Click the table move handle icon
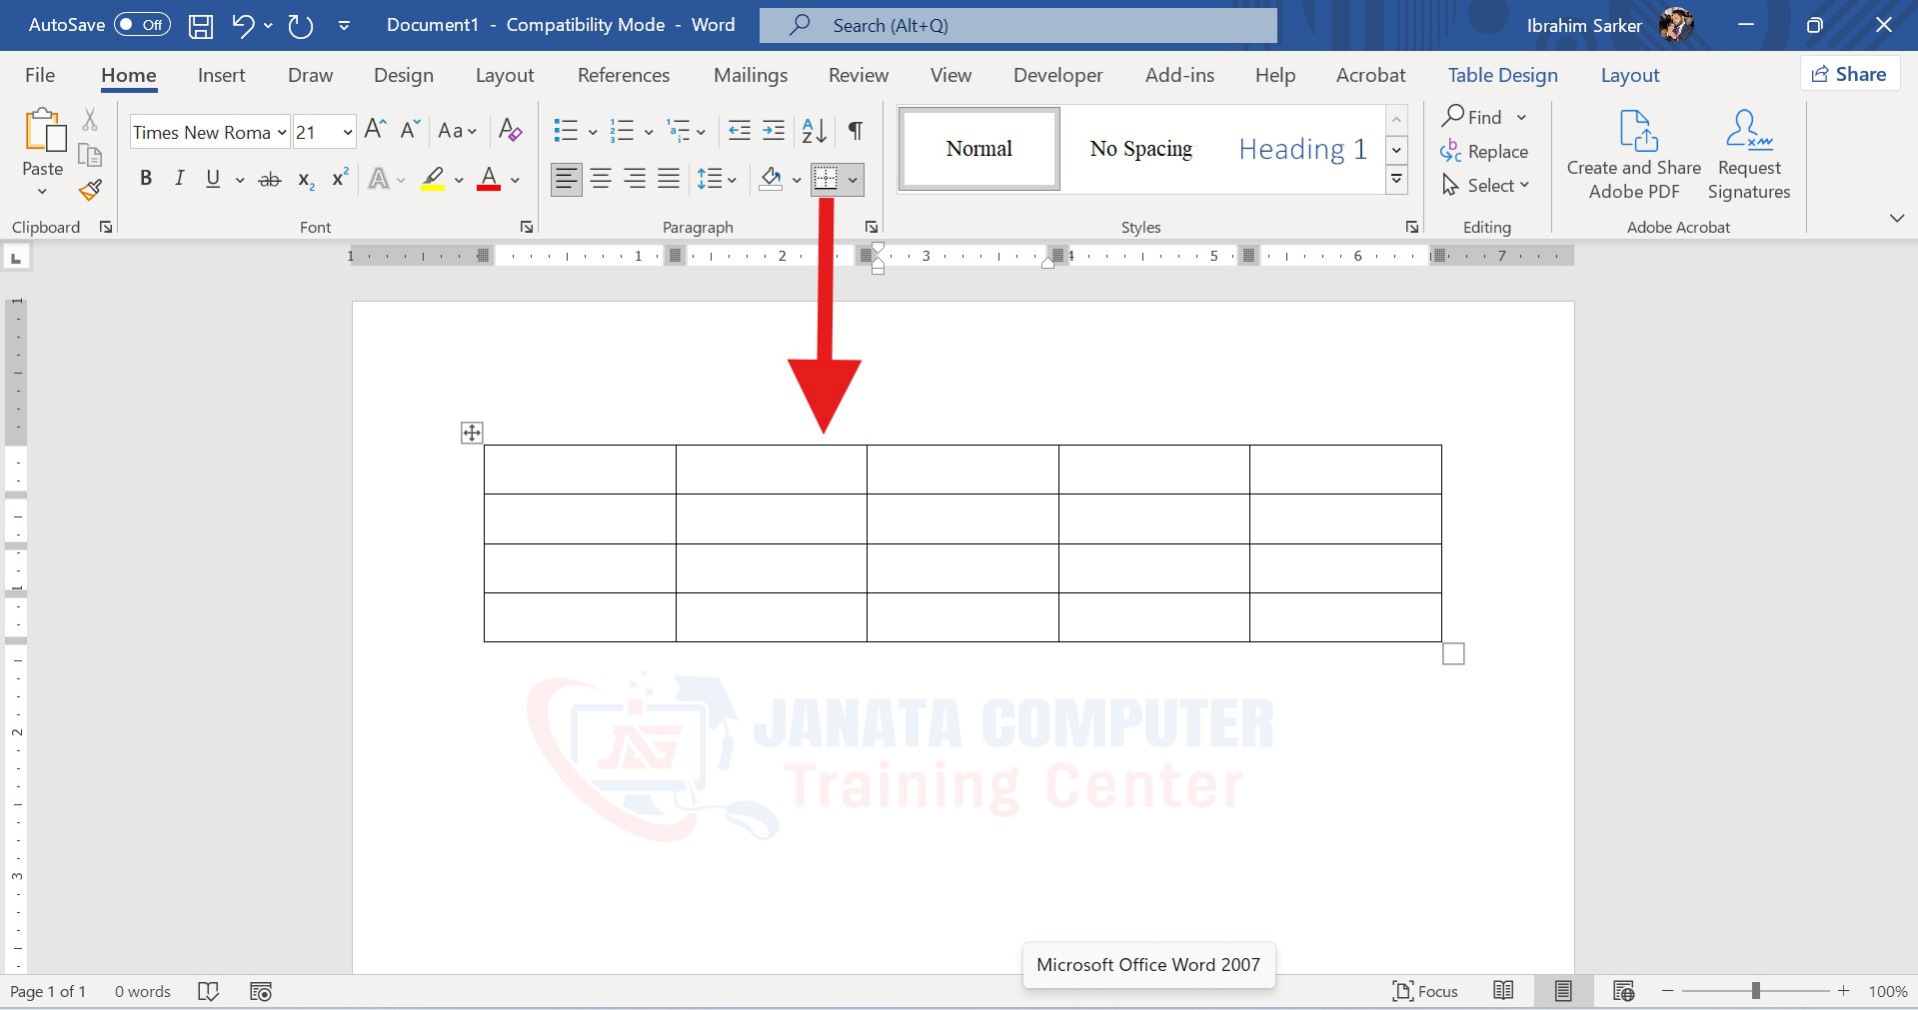Image resolution: width=1918 pixels, height=1010 pixels. pos(472,433)
